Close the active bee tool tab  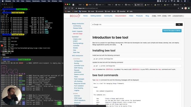142,5
